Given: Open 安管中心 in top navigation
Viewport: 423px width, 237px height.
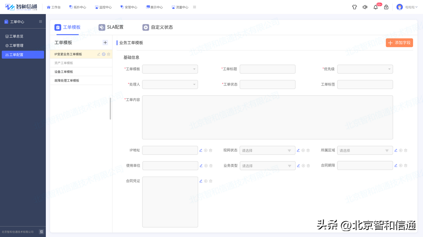Looking at the screenshot, I should click(129, 7).
